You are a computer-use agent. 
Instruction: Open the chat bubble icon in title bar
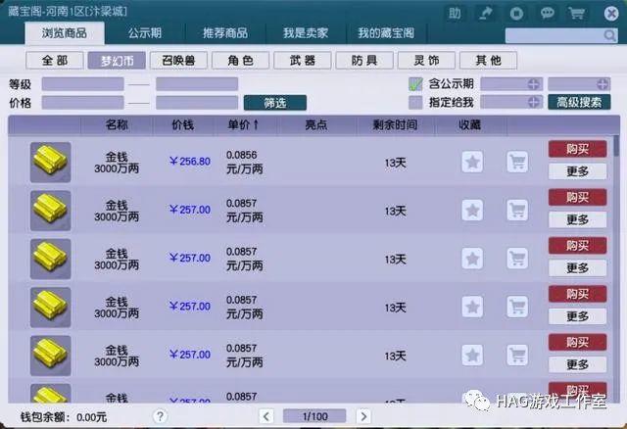coord(547,13)
